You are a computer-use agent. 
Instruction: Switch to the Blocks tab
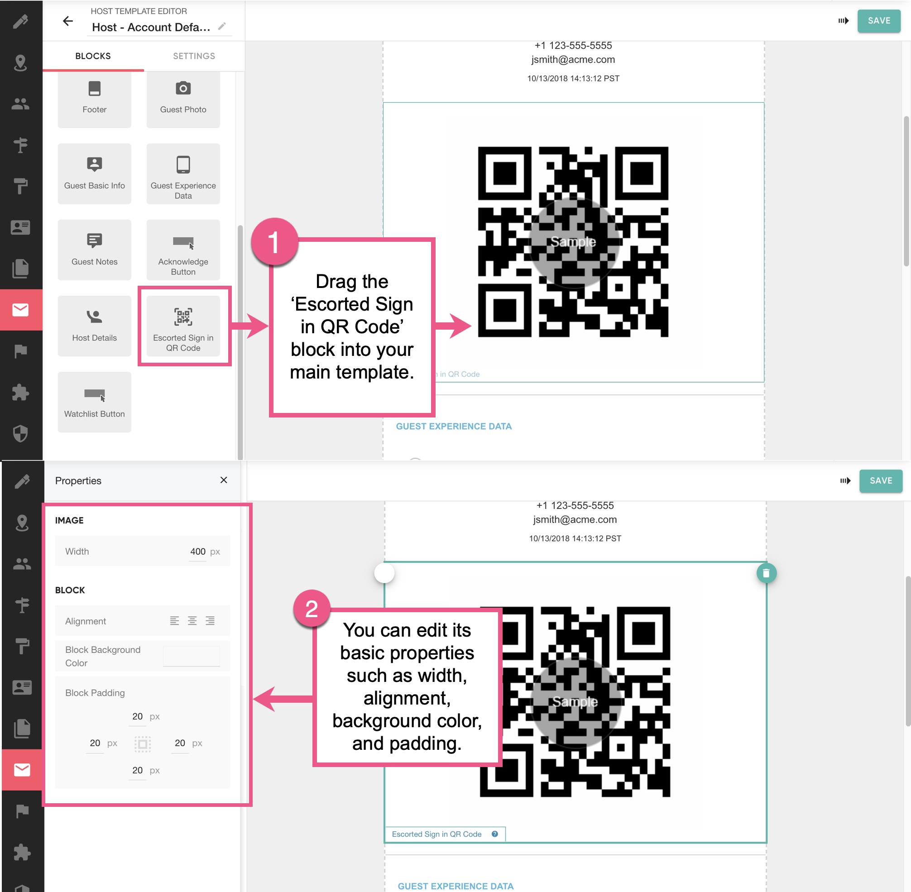[x=93, y=56]
